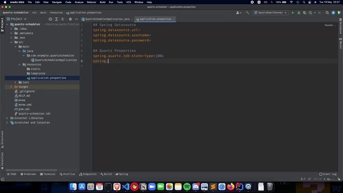Open the QuartzEmailRunner run configuration dropdown
Viewport: 343px width, 193px height.
[x=270, y=13]
